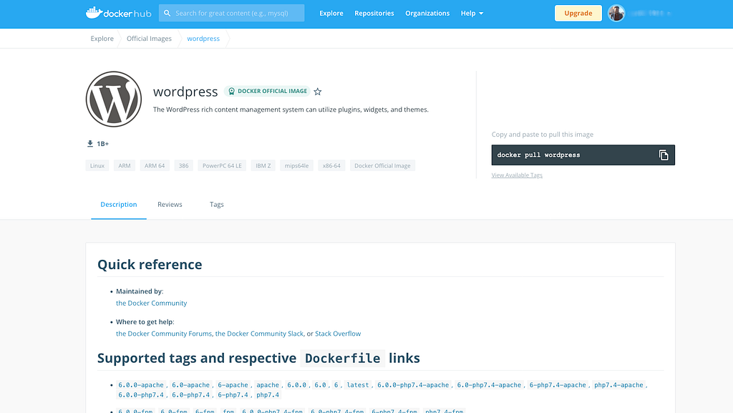The width and height of the screenshot is (733, 413).
Task: Copy the docker pull command
Action: 664,155
